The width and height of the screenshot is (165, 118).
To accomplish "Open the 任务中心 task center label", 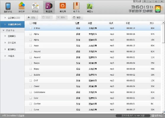I will [x=158, y=116].
